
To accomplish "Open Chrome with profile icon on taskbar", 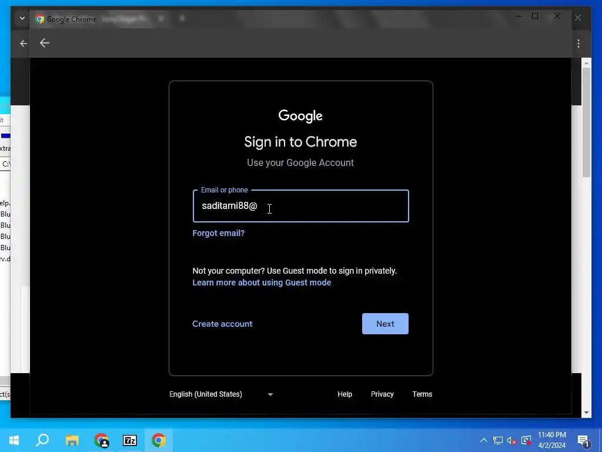I will (101, 440).
